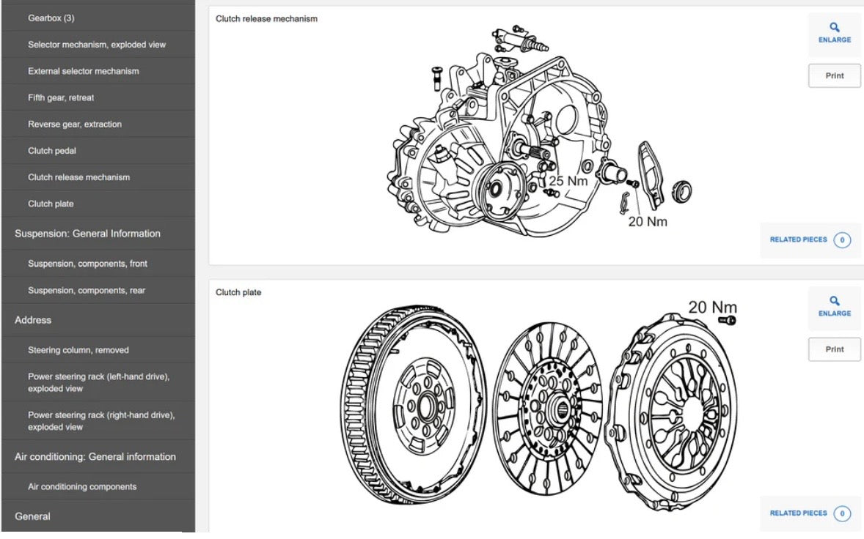Open the Gearbox (3) sidebar entry
Image resolution: width=864 pixels, height=539 pixels.
98,18
